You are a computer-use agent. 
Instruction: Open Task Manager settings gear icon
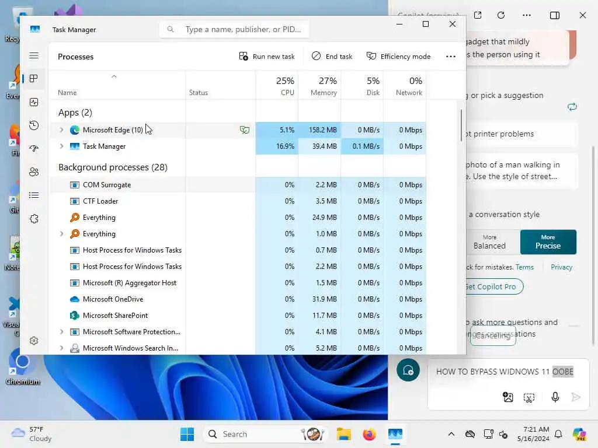pyautogui.click(x=34, y=341)
